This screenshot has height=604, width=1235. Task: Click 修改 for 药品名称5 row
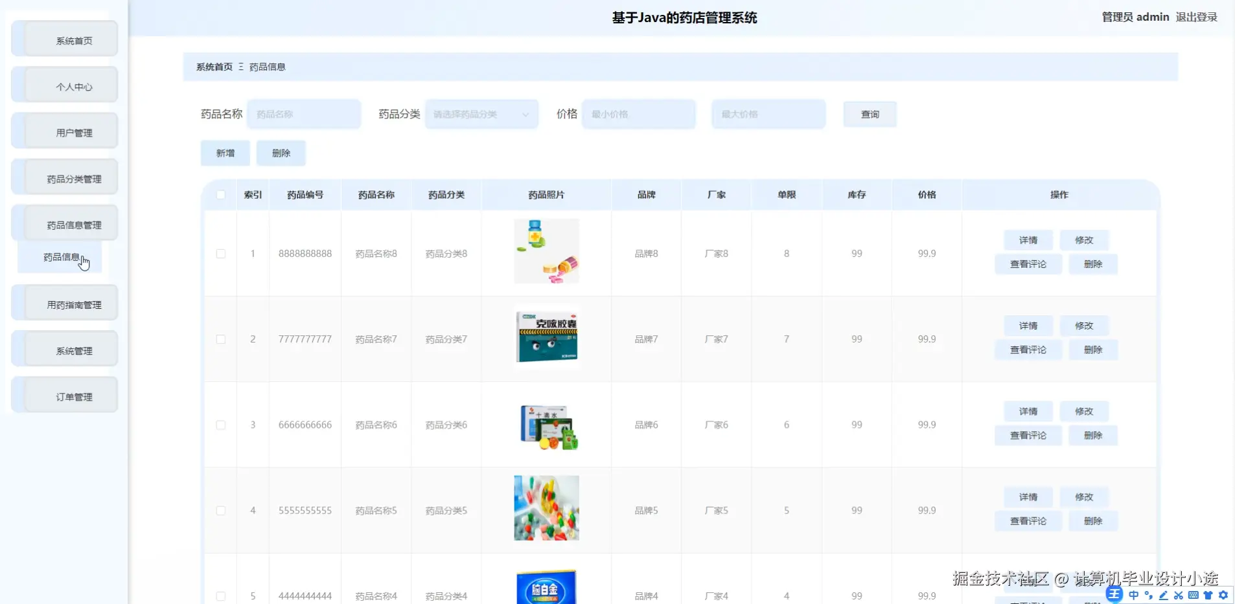click(1083, 497)
